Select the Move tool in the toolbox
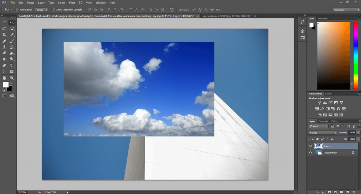Viewport: 361px width, 194px height. pyautogui.click(x=12, y=23)
